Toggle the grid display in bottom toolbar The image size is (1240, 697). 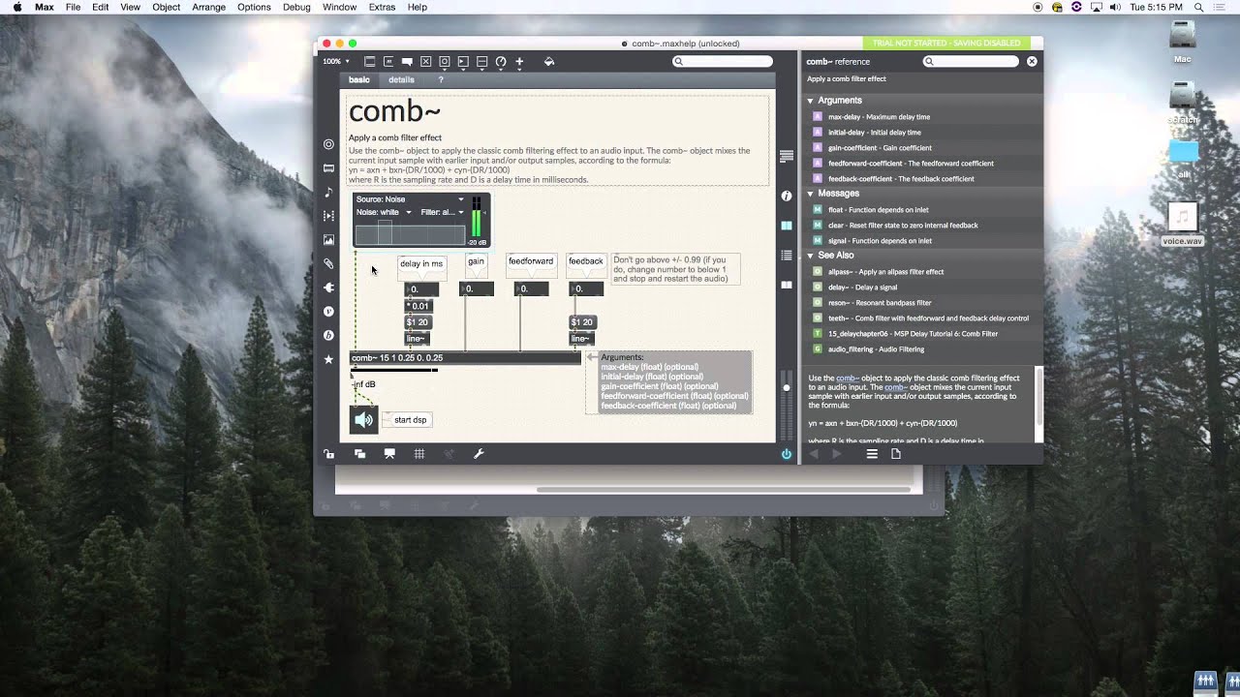[x=419, y=453]
